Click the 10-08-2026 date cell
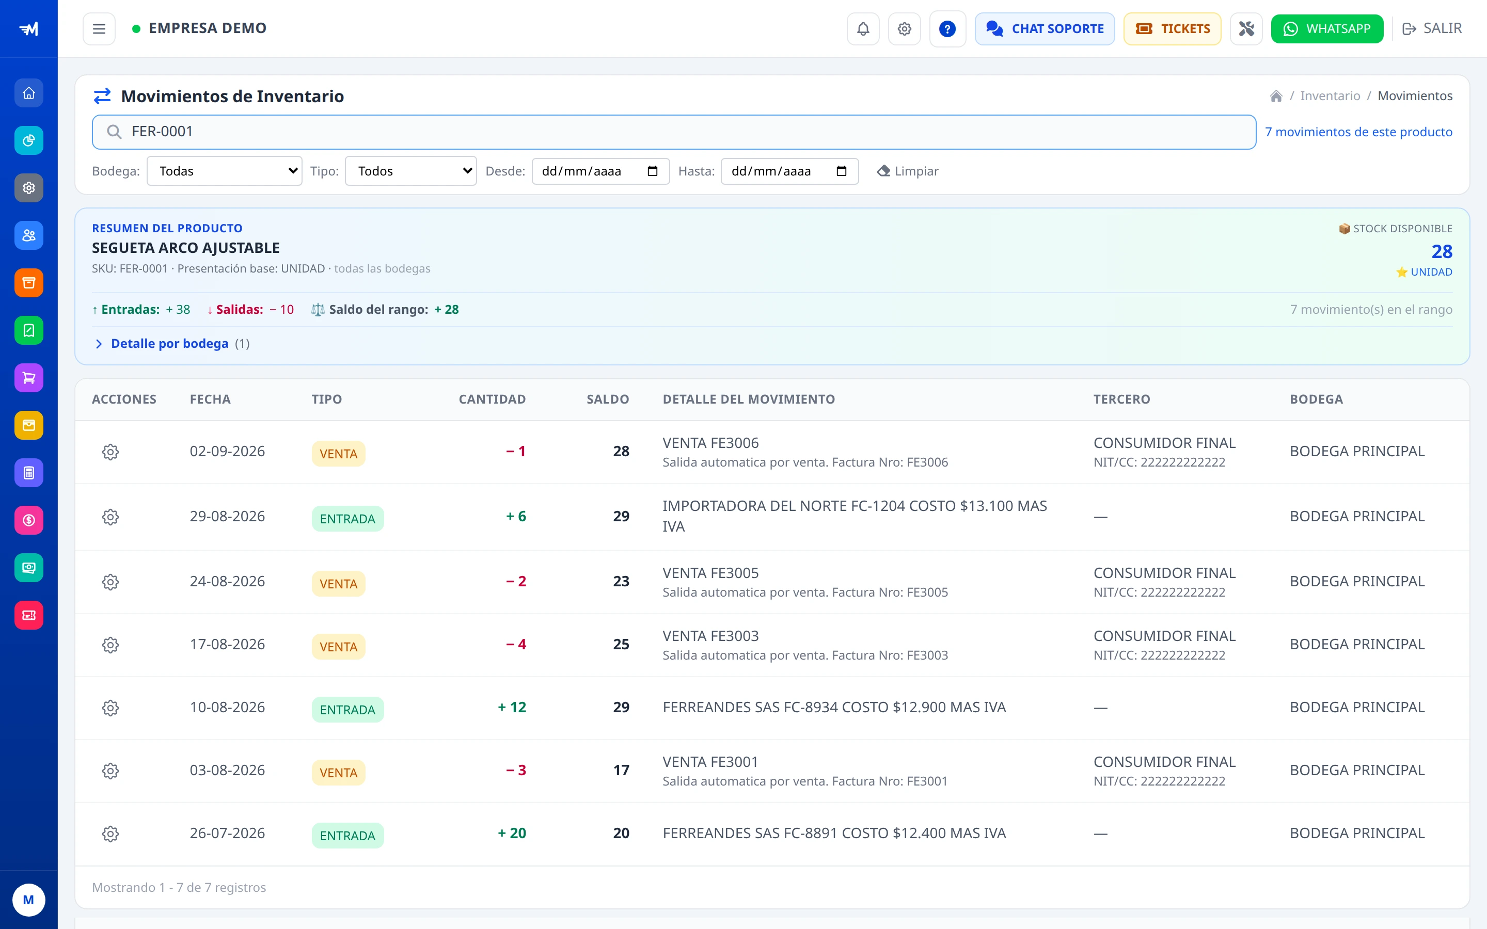This screenshot has height=929, width=1487. coord(227,707)
